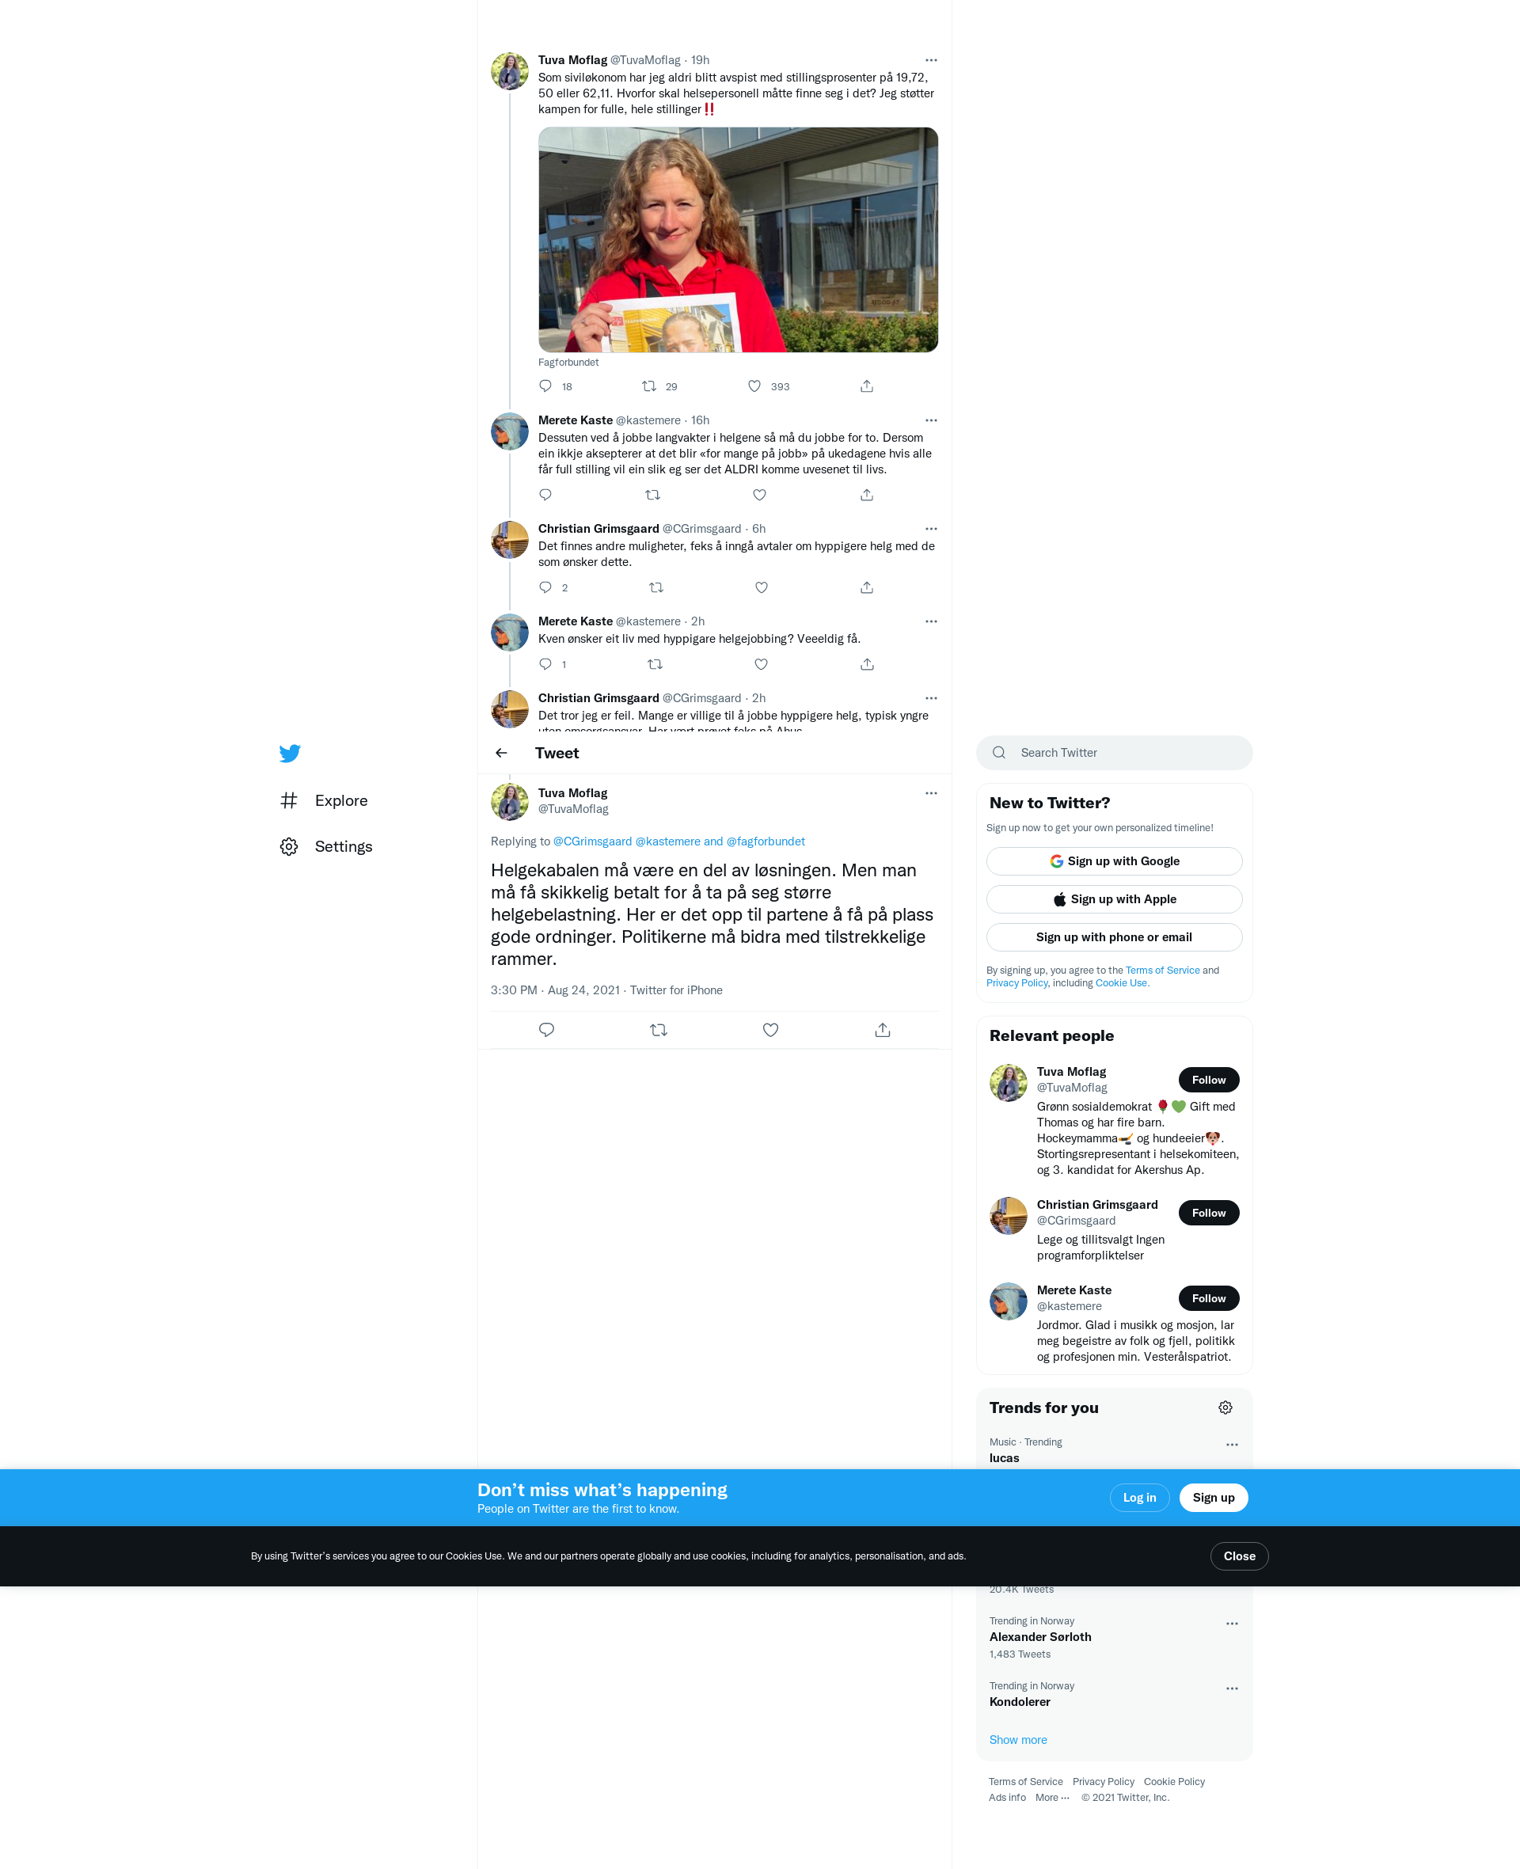Open Terms of Service link in signup box
The image size is (1520, 1869).
[1162, 970]
